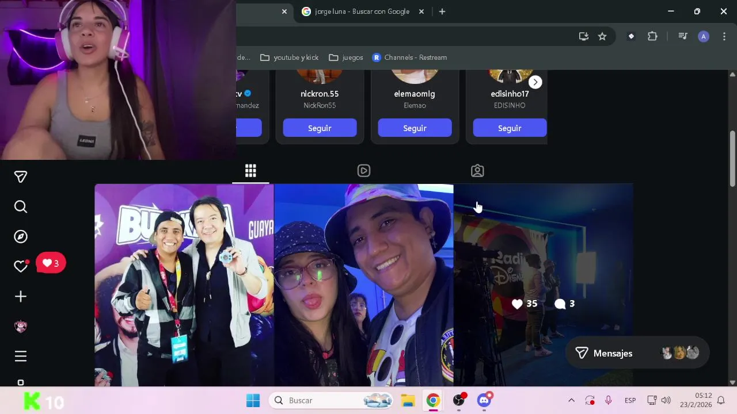Open the Explore compass icon
Image resolution: width=737 pixels, height=414 pixels.
(x=21, y=236)
